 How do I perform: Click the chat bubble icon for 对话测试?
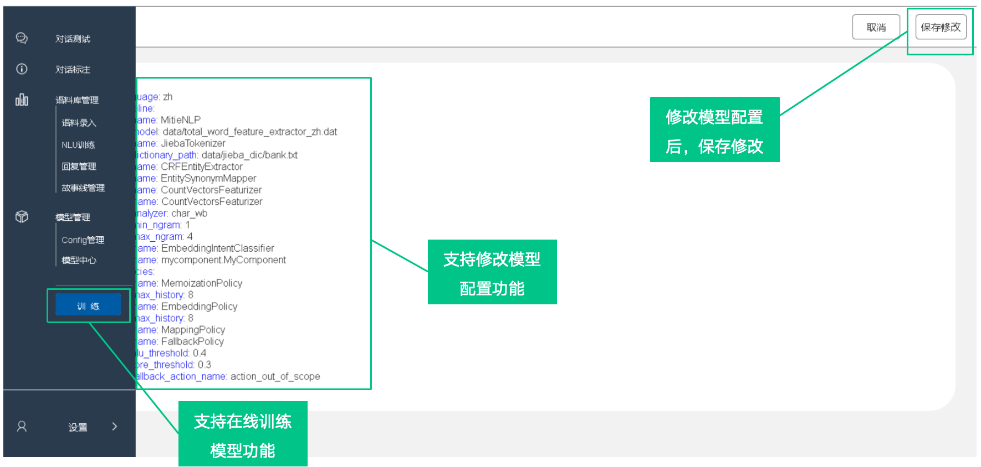(x=22, y=38)
